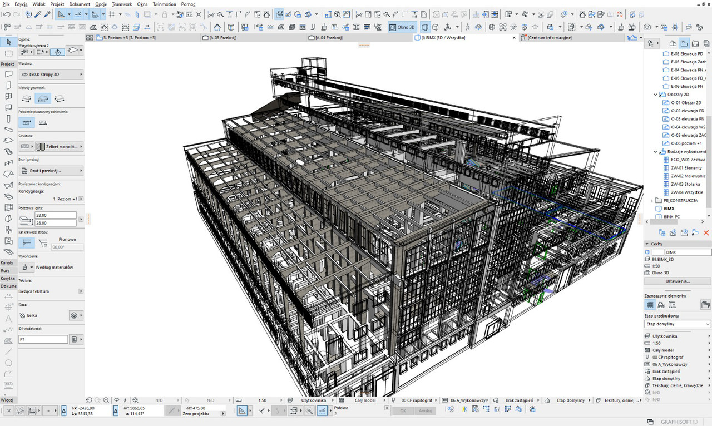Switch the Navigator to Publisher Sets

point(706,43)
